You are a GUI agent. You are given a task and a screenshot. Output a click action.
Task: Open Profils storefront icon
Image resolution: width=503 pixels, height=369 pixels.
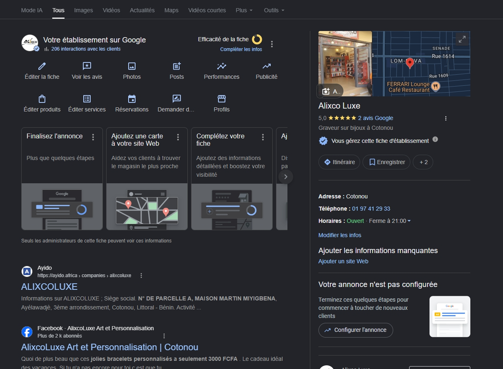click(222, 99)
